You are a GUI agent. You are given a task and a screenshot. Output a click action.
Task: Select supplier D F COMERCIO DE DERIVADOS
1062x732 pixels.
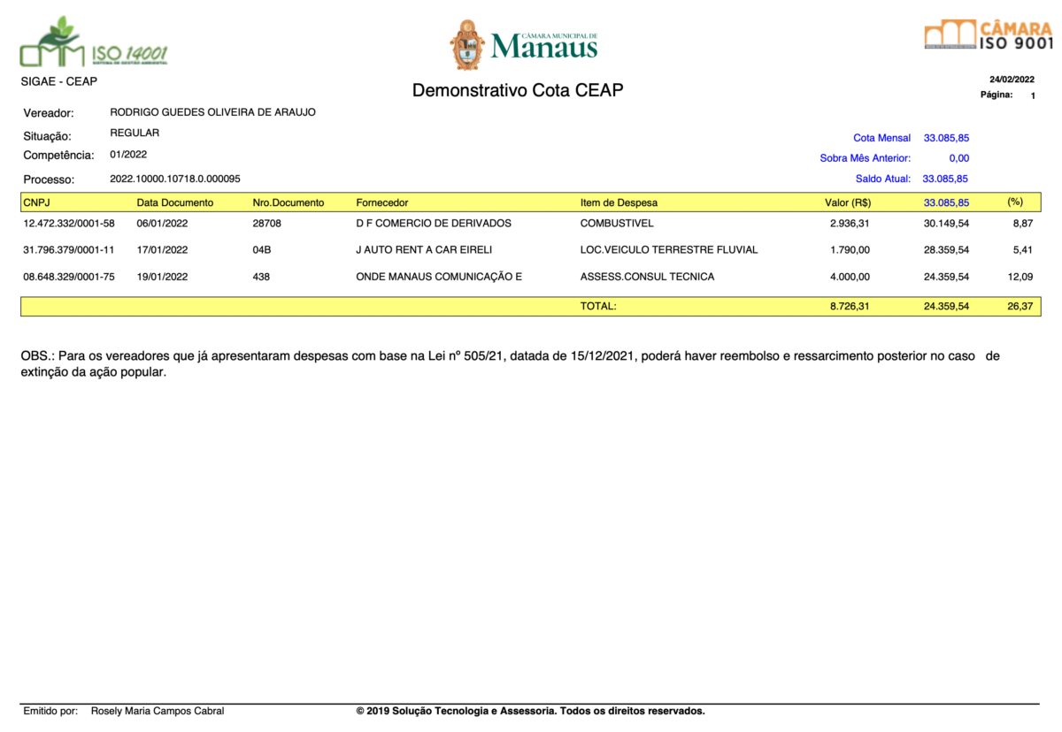[x=434, y=223]
